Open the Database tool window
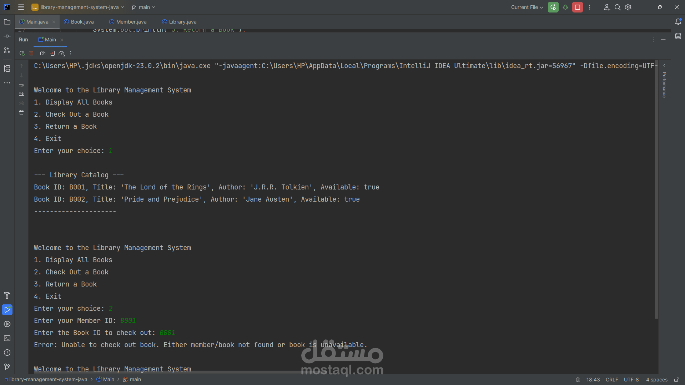Image resolution: width=685 pixels, height=385 pixels. (678, 36)
